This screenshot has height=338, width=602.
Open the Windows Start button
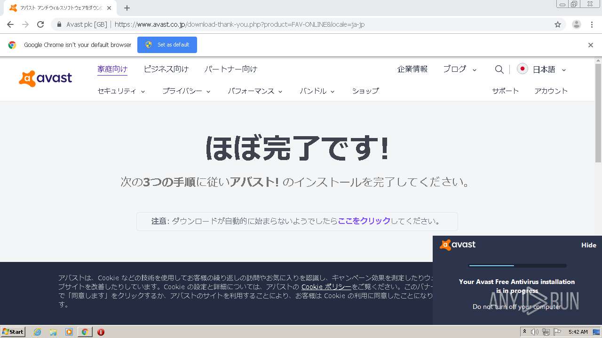pyautogui.click(x=13, y=332)
